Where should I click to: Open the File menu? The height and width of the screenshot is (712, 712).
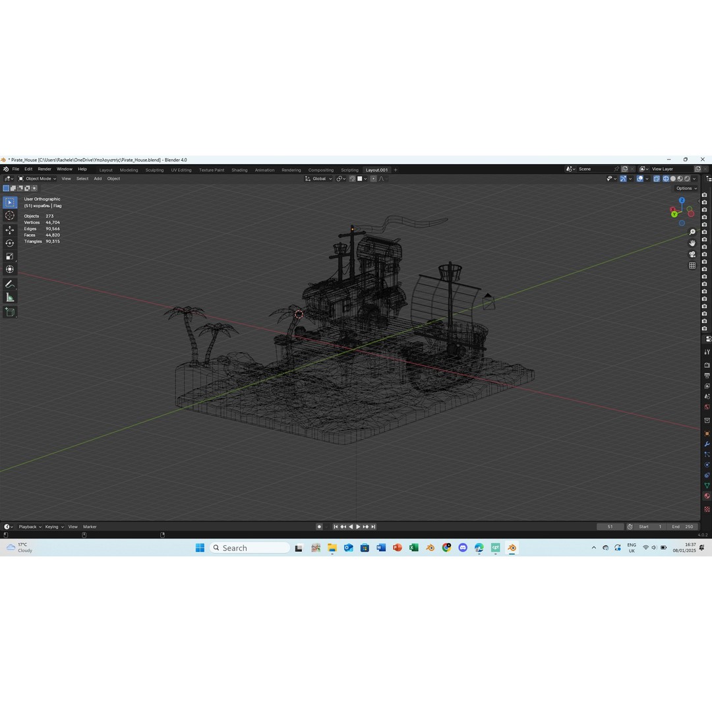(15, 169)
